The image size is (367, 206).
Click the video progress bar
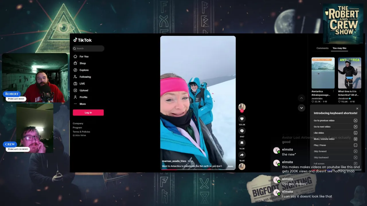pyautogui.click(x=198, y=169)
